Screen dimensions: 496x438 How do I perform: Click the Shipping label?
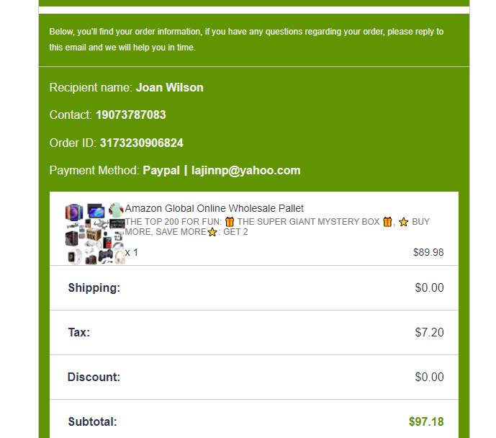tap(94, 288)
